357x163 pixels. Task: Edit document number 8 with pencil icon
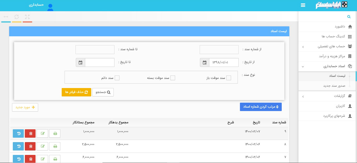click(42, 146)
